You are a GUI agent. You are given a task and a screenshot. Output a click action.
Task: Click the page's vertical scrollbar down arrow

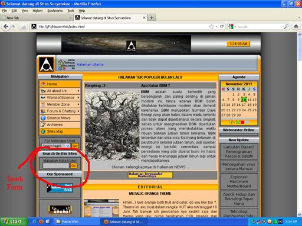300,214
